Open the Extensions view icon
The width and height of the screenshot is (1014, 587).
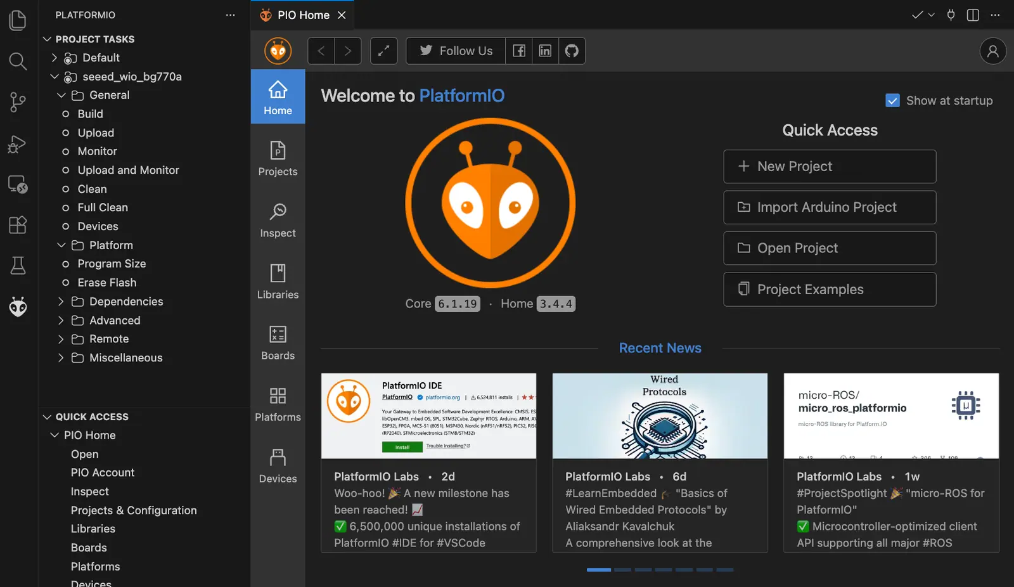pyautogui.click(x=18, y=225)
